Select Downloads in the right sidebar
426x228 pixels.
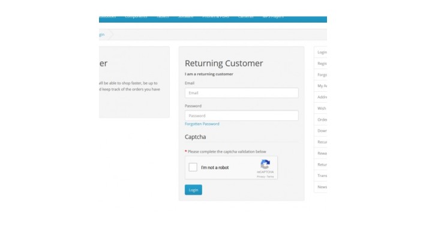tap(320, 131)
